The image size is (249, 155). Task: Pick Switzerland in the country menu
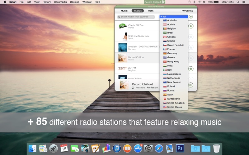point(174,99)
